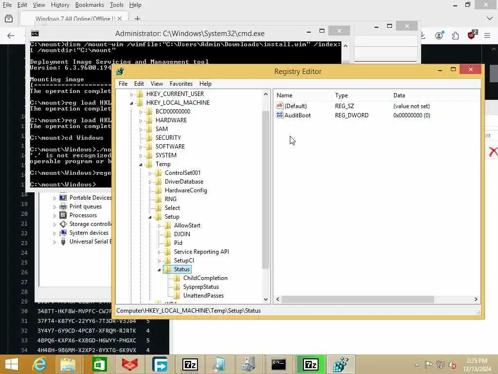Click the taskbar clock and date
Image resolution: width=498 pixels, height=374 pixels.
coord(477,365)
